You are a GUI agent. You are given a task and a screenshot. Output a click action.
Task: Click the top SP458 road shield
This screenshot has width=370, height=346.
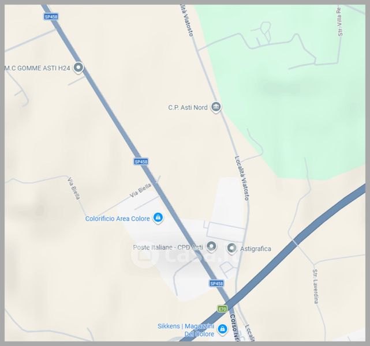pyautogui.click(x=51, y=17)
